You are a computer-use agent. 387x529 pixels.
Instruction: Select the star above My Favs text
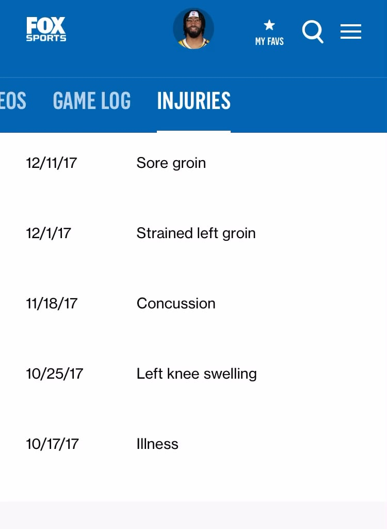269,24
